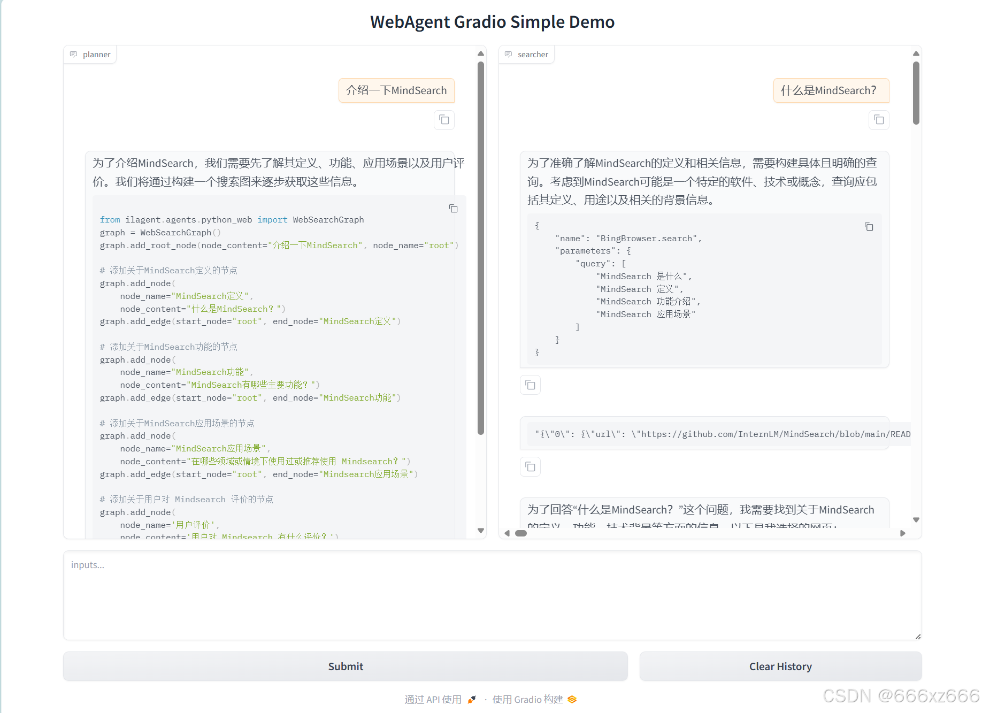Click the Gradio logo icon in footer
Screen dimensions: 982x713
click(x=572, y=700)
